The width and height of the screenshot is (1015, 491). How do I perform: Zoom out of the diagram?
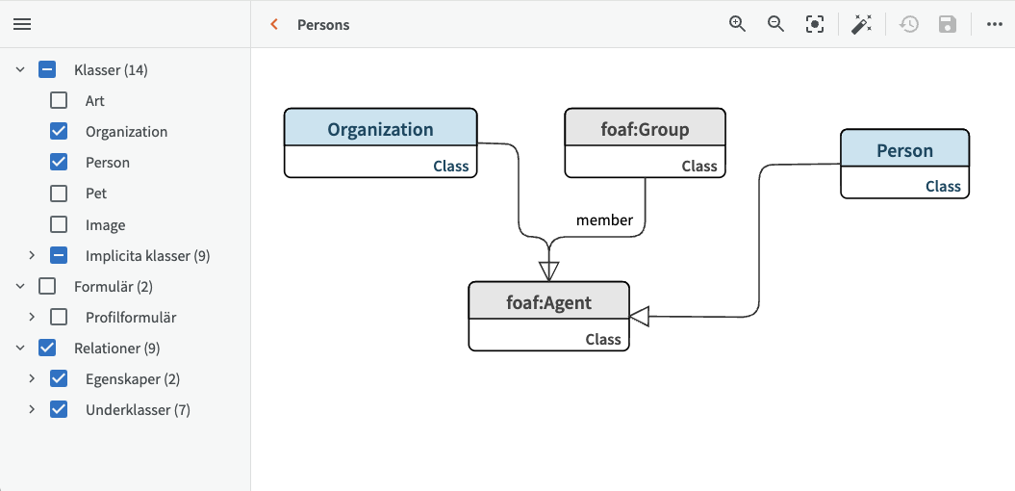coord(776,24)
